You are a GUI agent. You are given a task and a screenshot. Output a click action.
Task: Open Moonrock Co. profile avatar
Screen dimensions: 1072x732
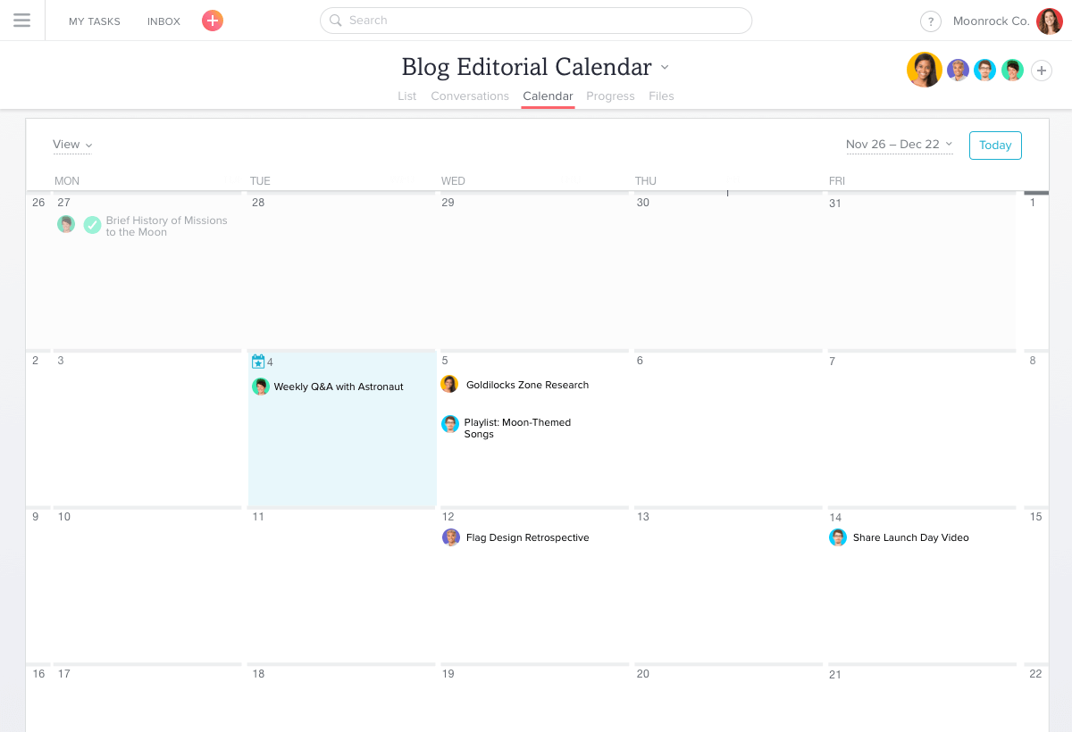(1049, 21)
